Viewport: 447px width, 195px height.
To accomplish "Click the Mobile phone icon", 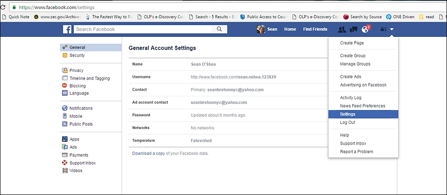I will (x=65, y=116).
